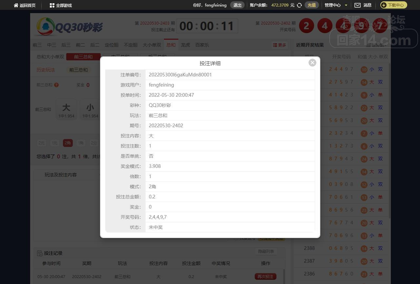Switch to 中三 tab

coord(51,45)
